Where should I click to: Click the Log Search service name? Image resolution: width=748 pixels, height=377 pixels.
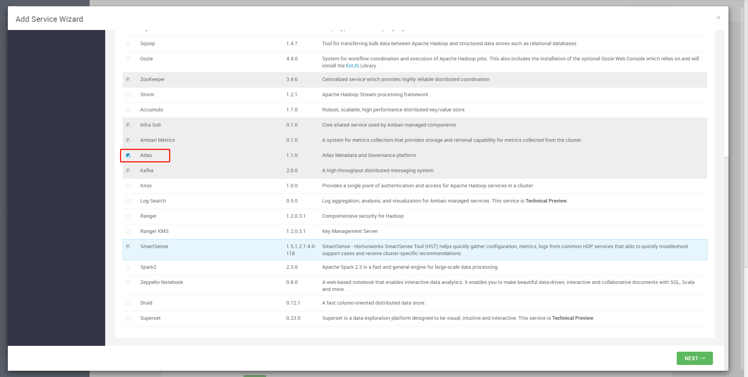pos(153,201)
